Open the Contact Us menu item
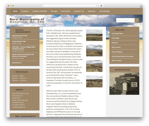The image size is (149, 126). (x=79, y=11)
